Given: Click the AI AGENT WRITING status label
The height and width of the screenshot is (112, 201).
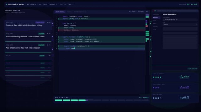Looking at the screenshot, I should point(139,12).
